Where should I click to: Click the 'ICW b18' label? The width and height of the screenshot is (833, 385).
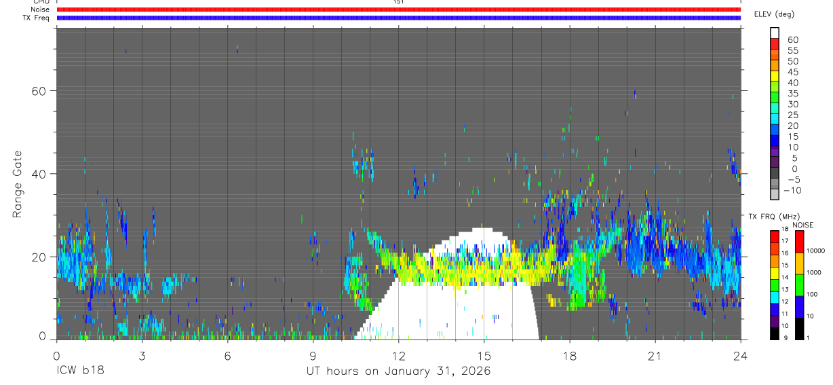coord(80,371)
